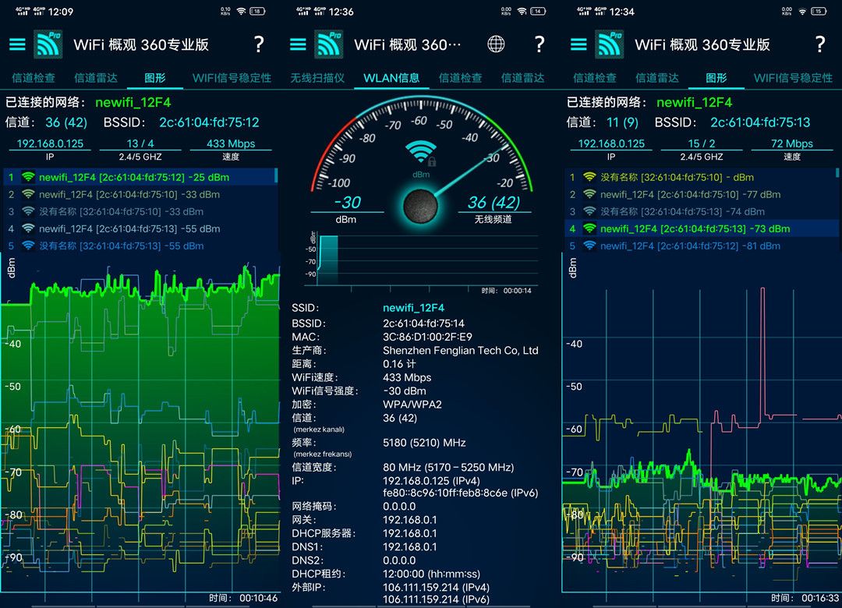Tap the status bar WiFi icon on 12:36 screen

pos(522,11)
